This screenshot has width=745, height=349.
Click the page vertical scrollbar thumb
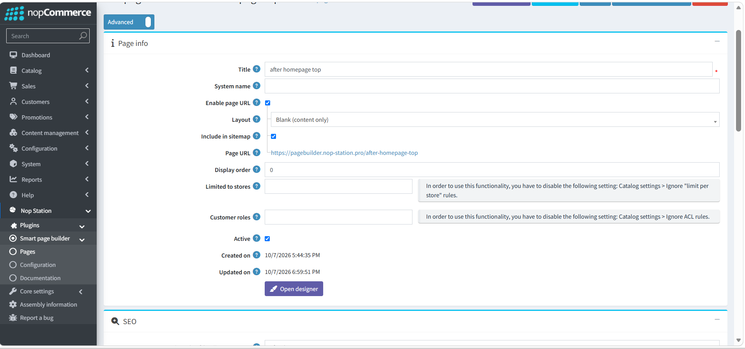[738, 81]
